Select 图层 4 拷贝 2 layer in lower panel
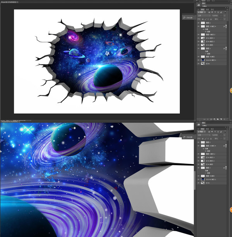The height and width of the screenshot is (237, 232). tap(212, 154)
